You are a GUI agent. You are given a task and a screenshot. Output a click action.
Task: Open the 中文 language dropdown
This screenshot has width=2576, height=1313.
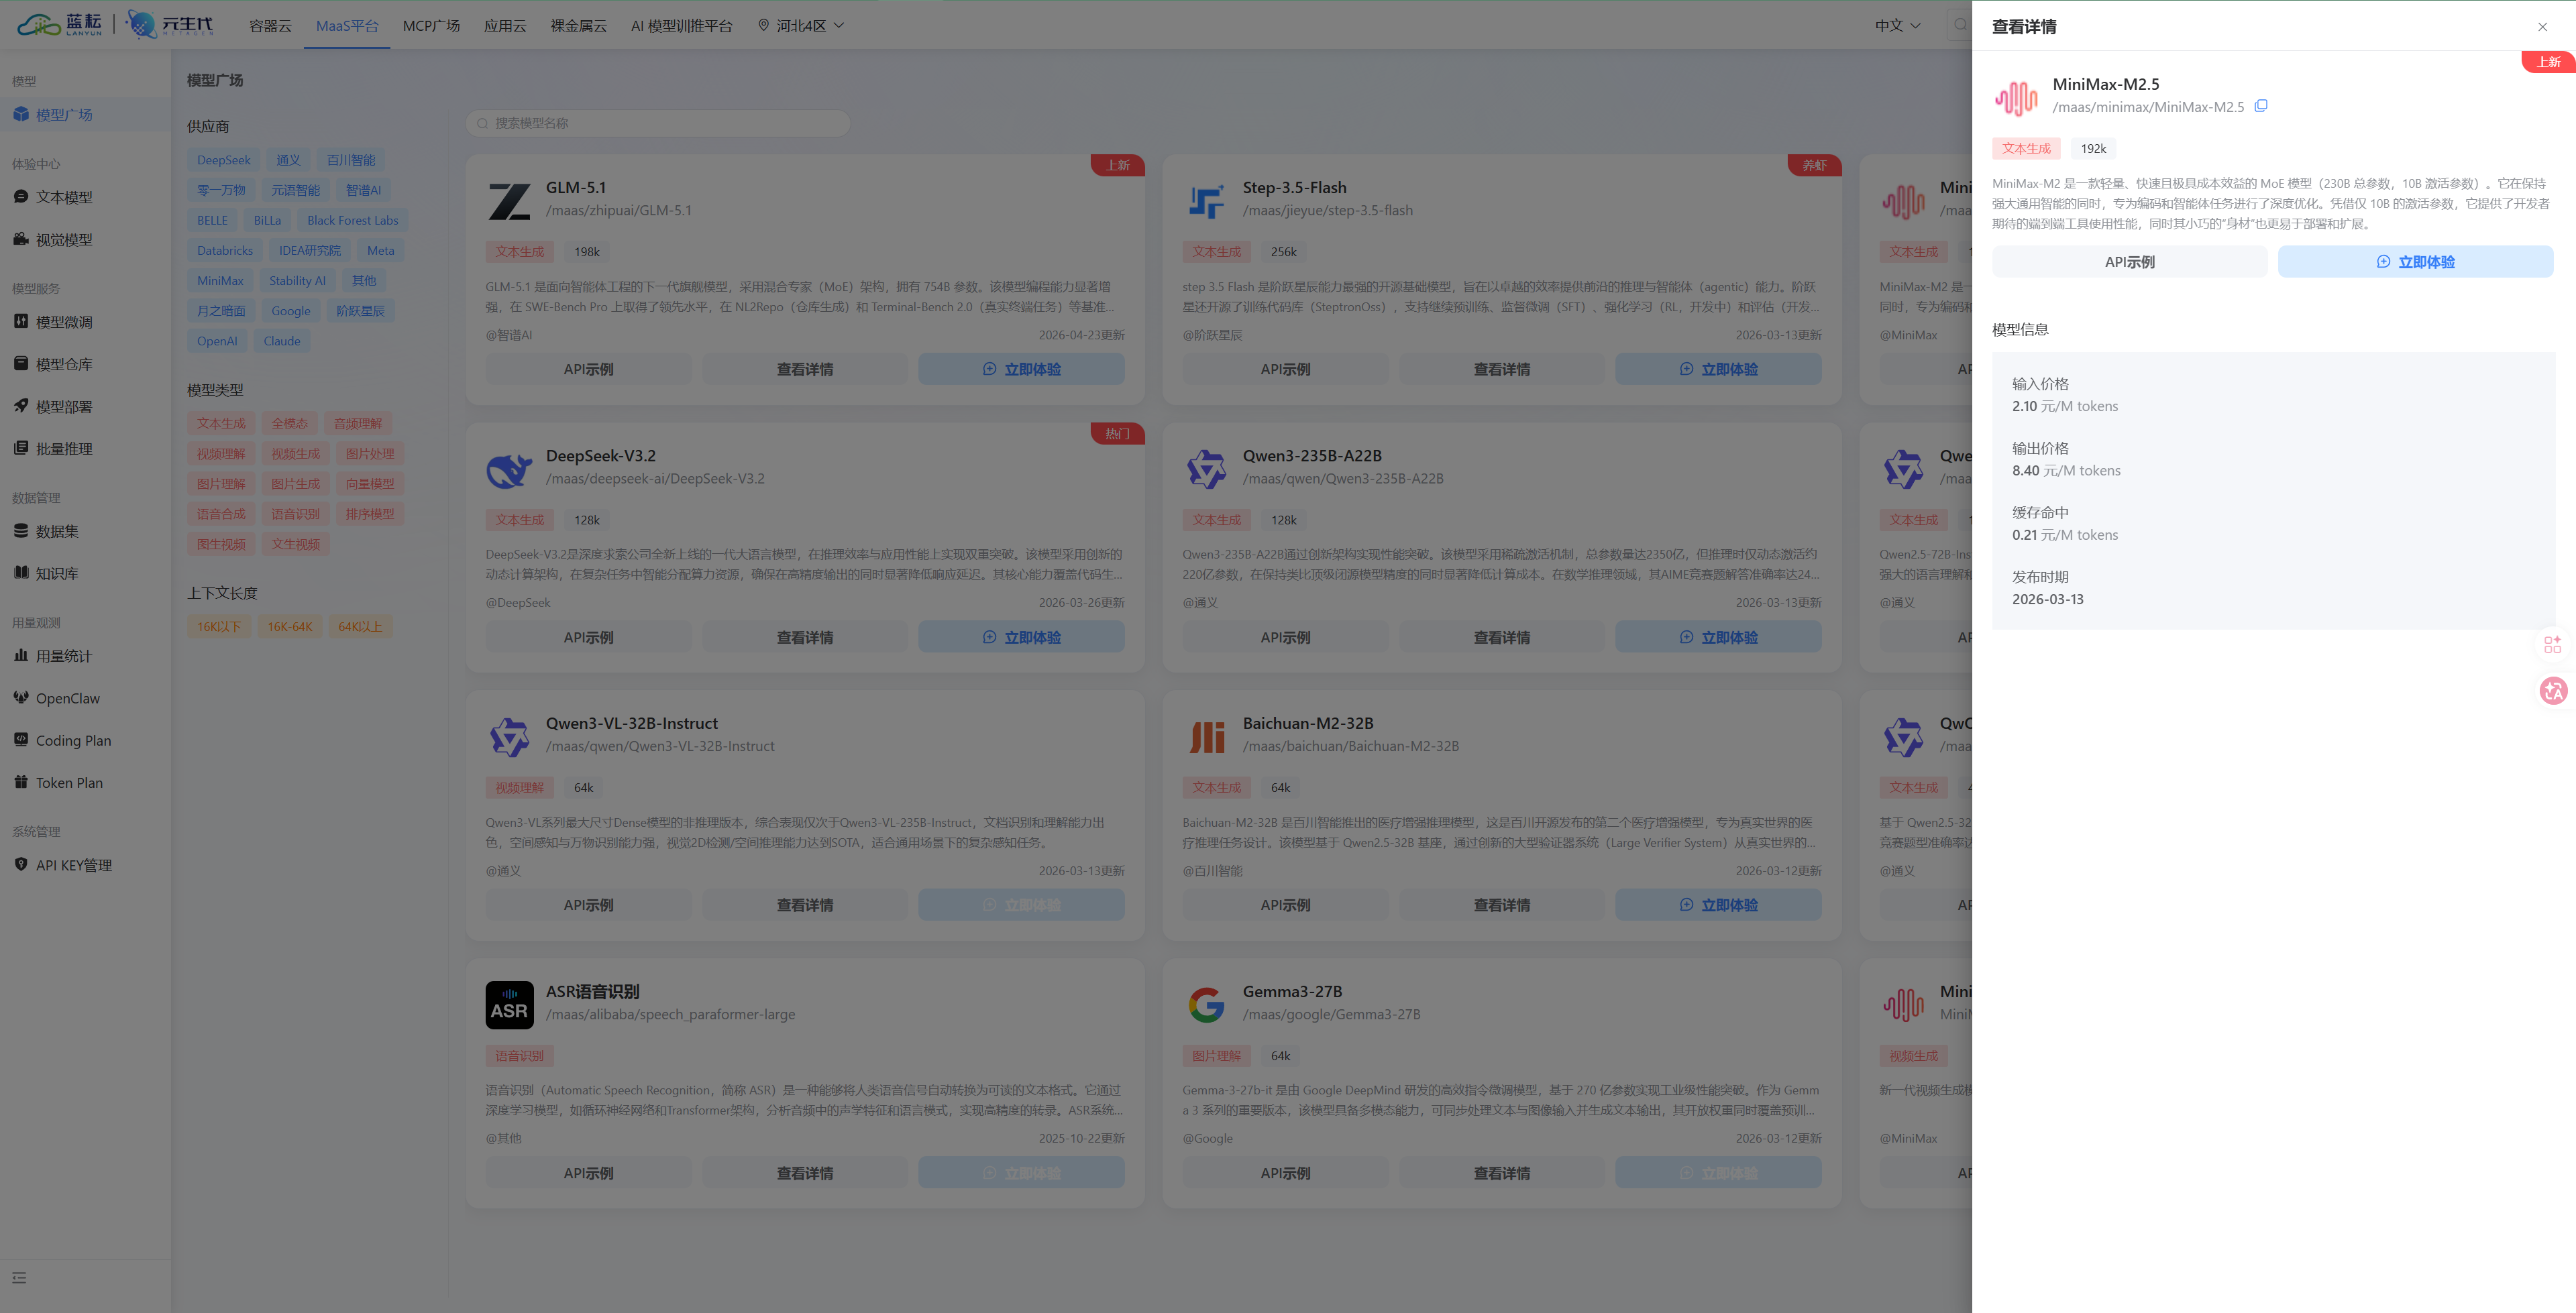coord(1897,25)
